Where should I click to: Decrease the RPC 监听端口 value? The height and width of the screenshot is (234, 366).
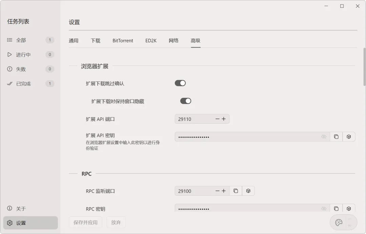coord(217,191)
